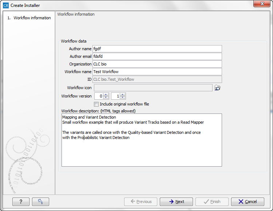Increase the minor workflow version number

click(x=123, y=95)
